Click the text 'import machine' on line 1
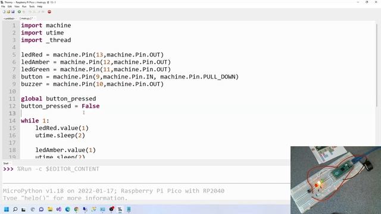Image resolution: width=381 pixels, height=214 pixels. pyautogui.click(x=46, y=26)
